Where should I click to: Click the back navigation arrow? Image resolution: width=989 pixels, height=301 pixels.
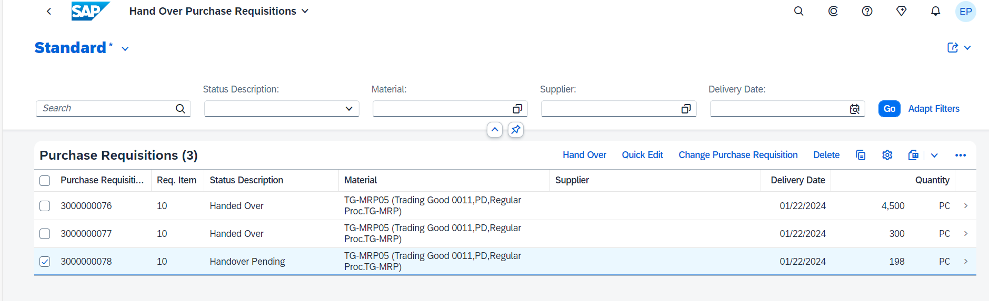[x=49, y=11]
